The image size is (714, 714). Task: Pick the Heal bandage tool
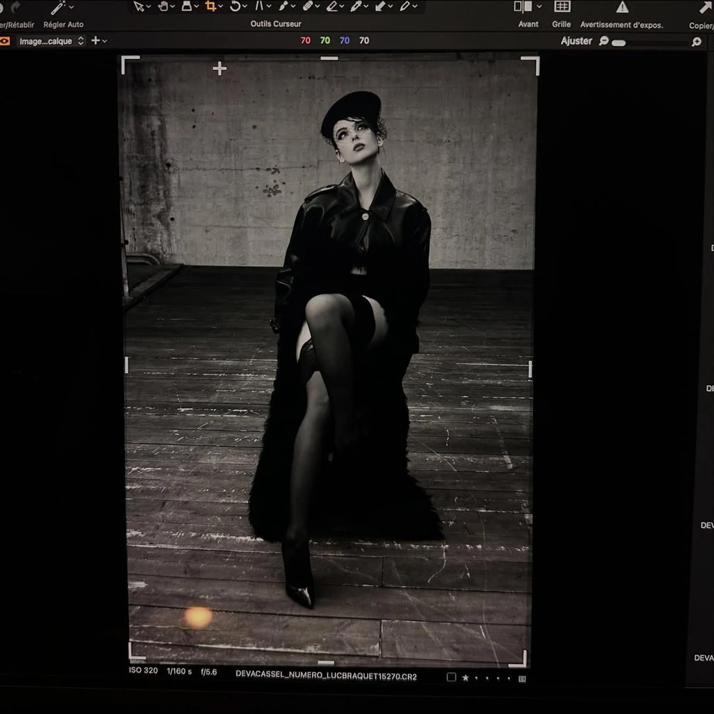coord(308,7)
